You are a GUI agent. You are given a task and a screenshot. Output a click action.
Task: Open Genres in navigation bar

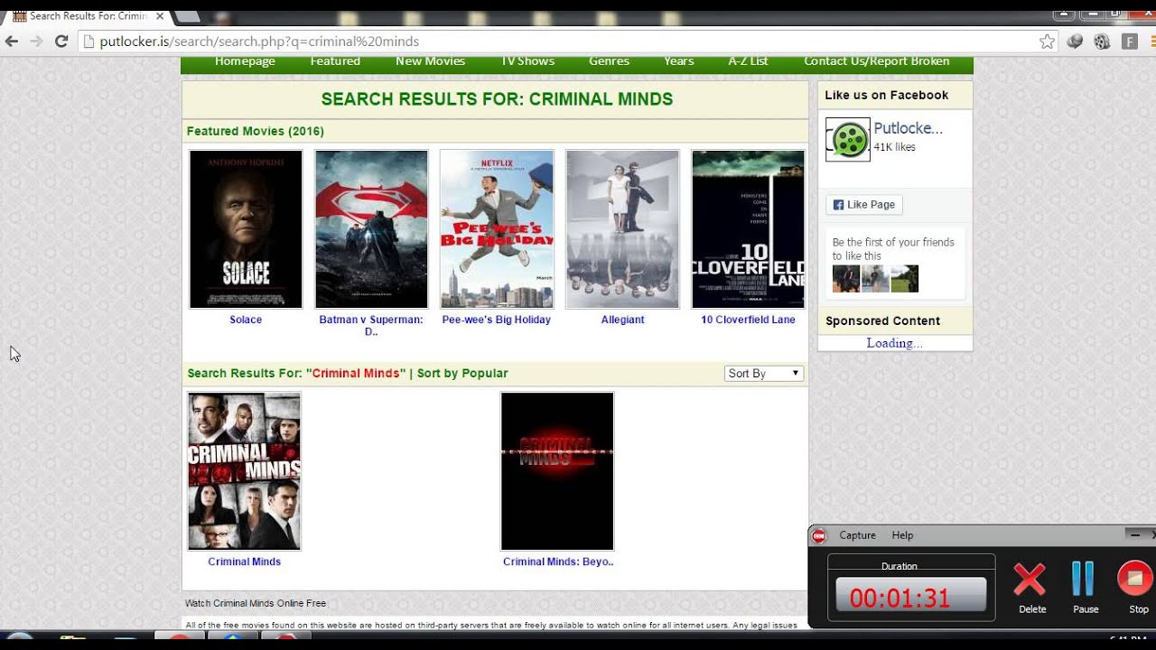610,61
